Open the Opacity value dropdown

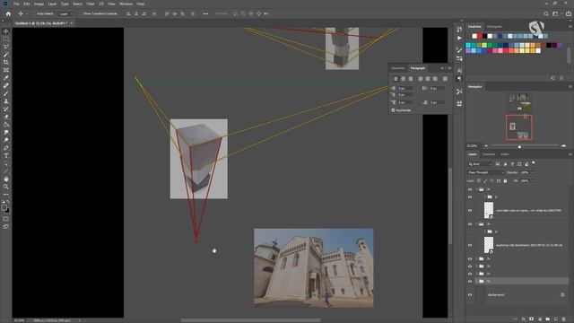[x=532, y=172]
